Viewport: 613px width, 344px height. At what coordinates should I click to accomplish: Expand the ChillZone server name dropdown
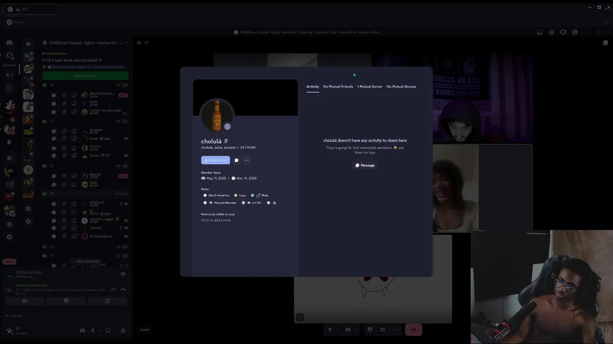click(126, 43)
